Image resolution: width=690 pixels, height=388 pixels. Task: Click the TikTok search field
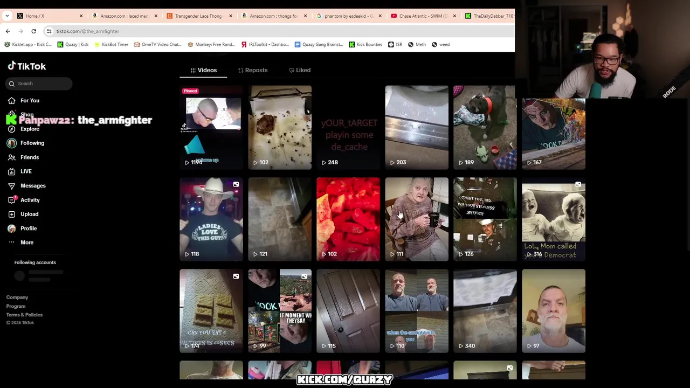[39, 84]
